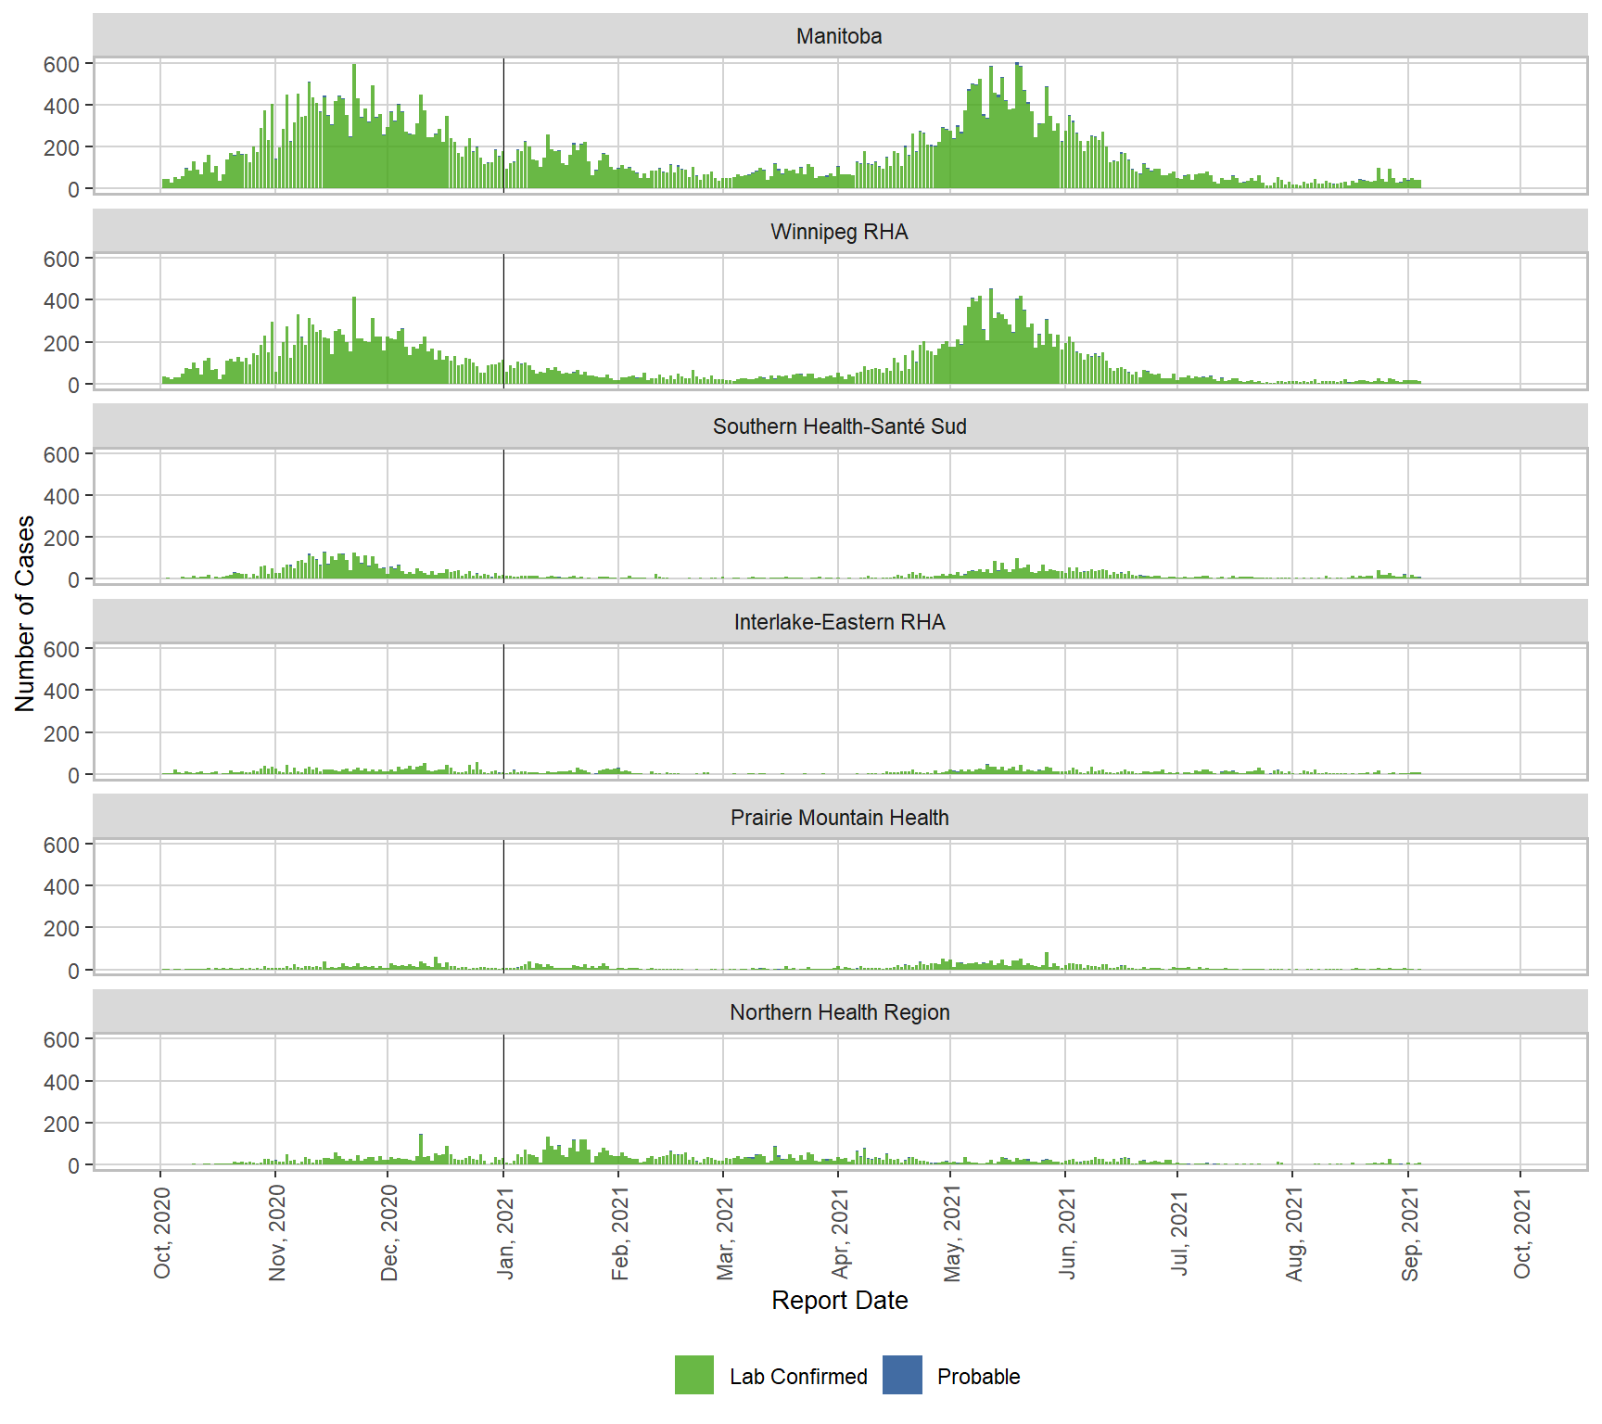Click the blue Probable legend swatch

(x=902, y=1375)
